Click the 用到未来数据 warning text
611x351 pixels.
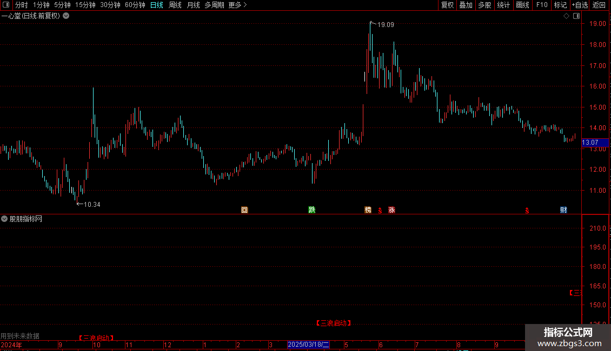tap(20, 336)
